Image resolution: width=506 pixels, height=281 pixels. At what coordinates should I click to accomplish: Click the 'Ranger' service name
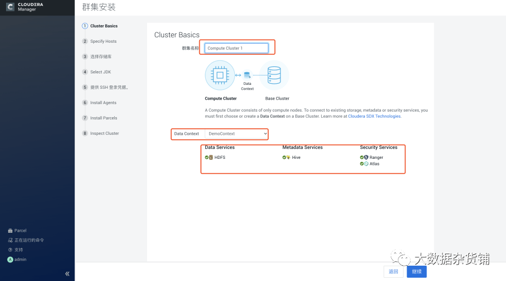point(376,157)
